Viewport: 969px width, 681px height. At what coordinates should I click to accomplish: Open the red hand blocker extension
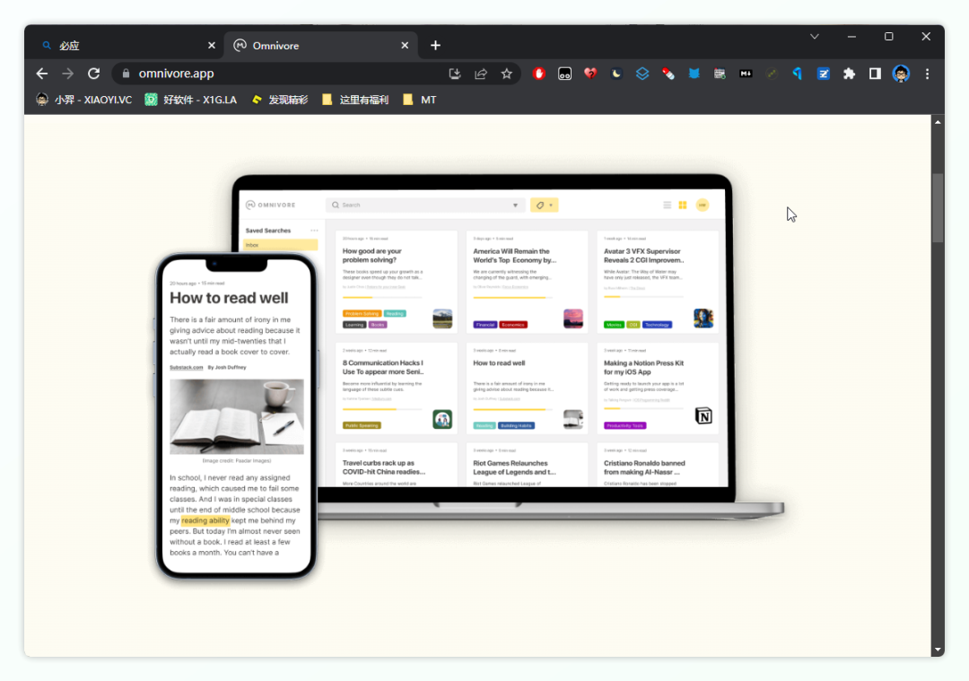click(539, 74)
